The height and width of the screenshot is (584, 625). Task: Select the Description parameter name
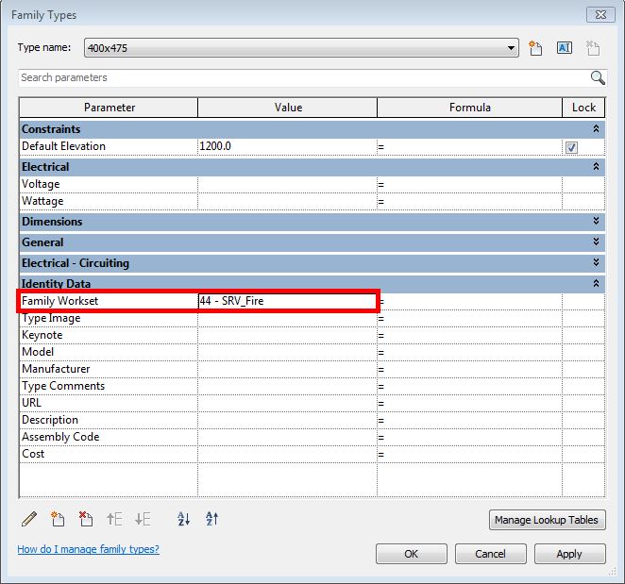pos(50,420)
